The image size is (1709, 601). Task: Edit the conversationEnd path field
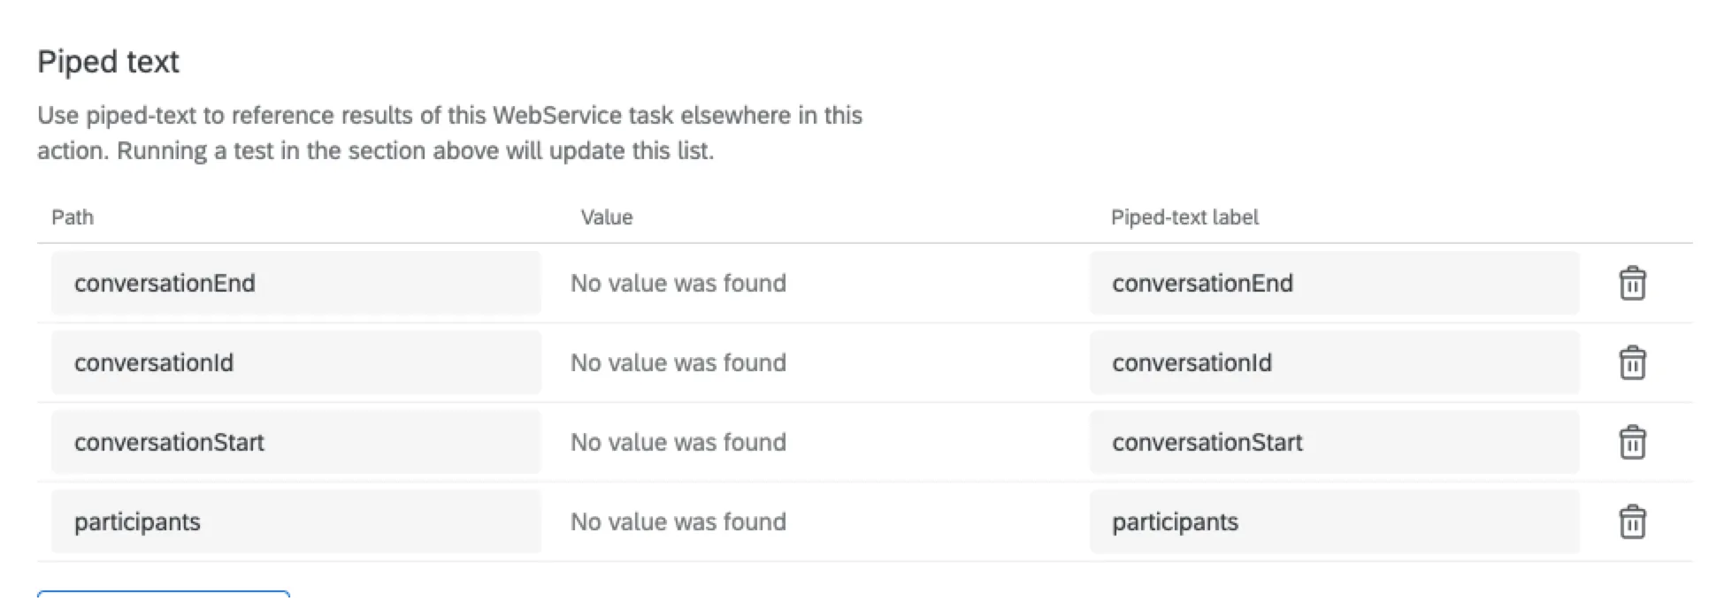click(x=296, y=283)
